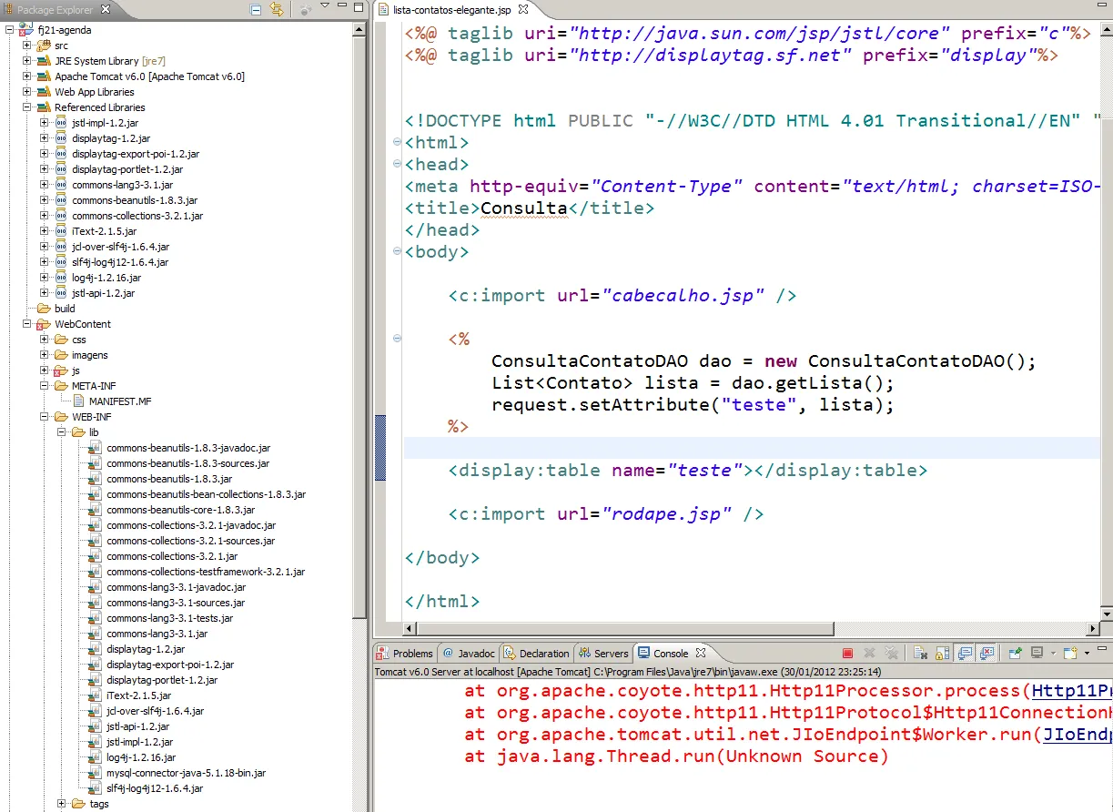Open Display Selected Console dropdown arrow
1113x812 pixels.
1053,654
